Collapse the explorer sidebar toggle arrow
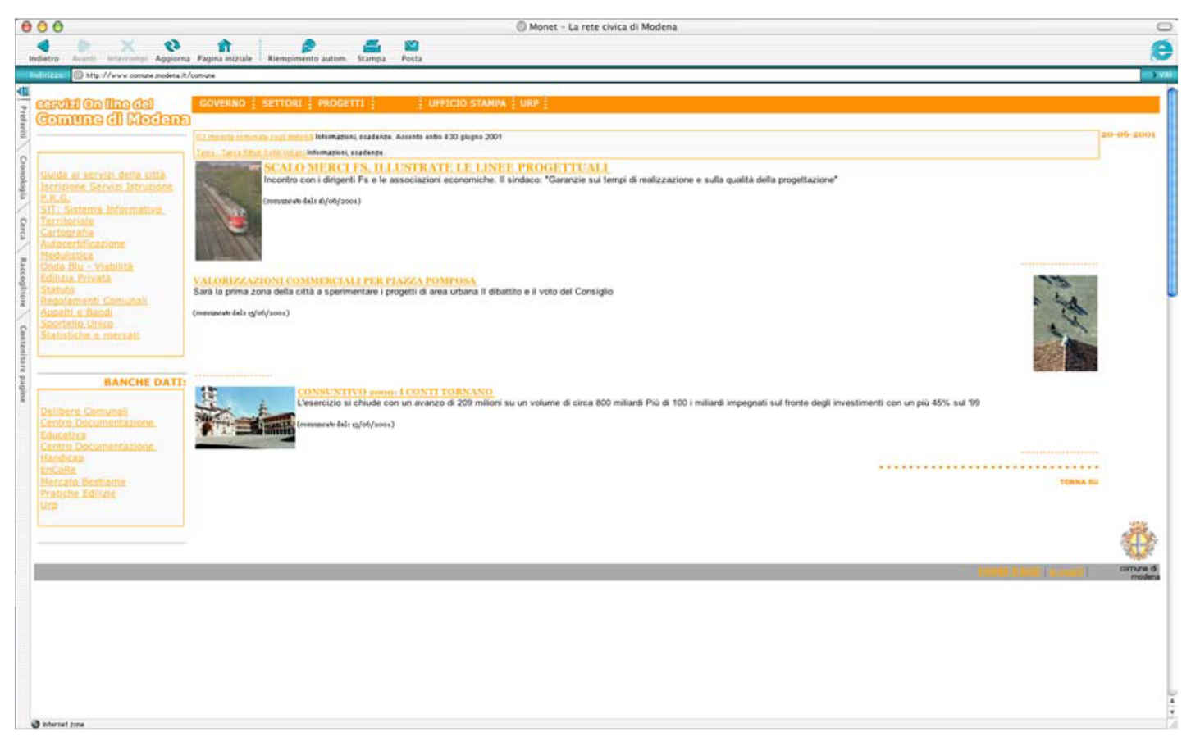Viewport: 1191px width, 746px height. pyautogui.click(x=23, y=91)
